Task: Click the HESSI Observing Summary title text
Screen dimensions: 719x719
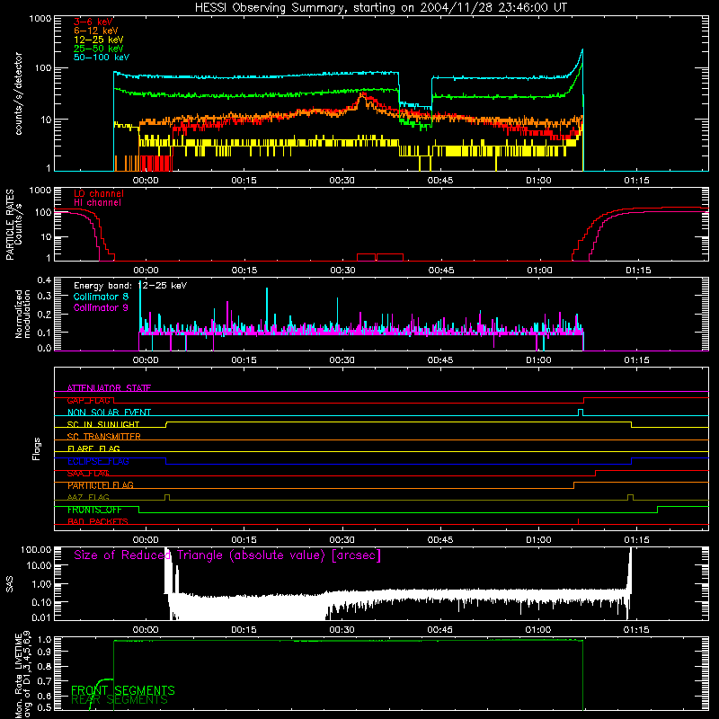Action: coord(380,8)
